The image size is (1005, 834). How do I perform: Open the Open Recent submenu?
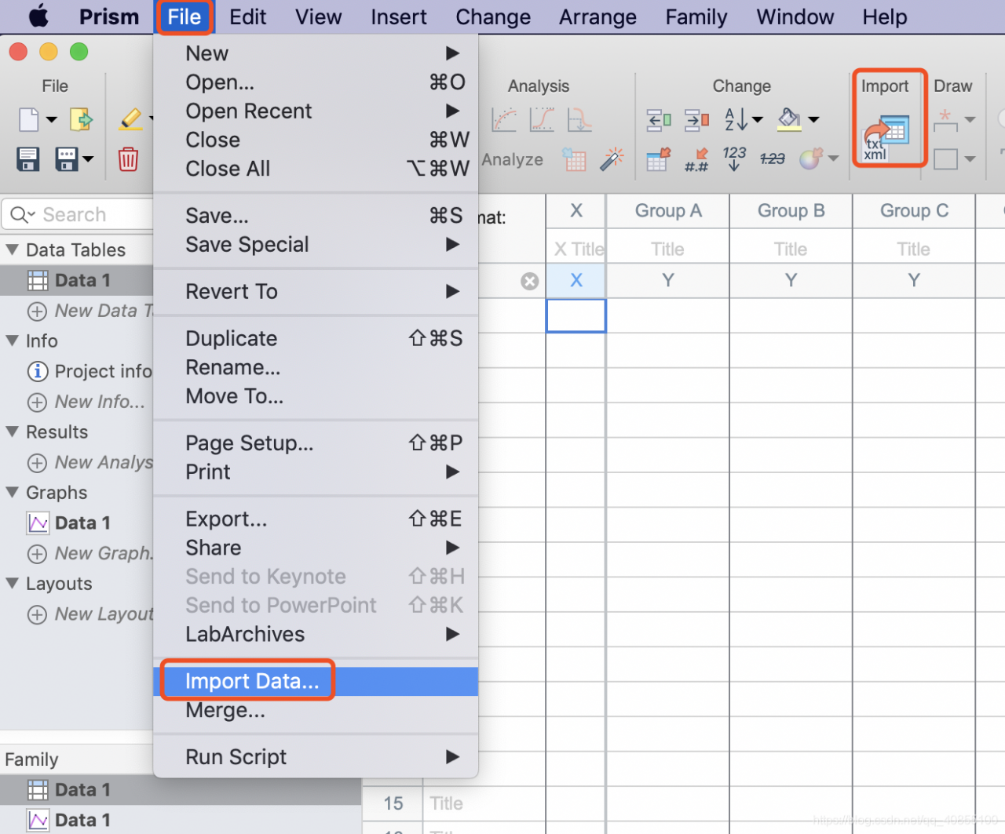(316, 111)
